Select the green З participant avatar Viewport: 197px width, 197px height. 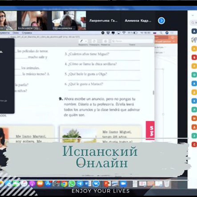pyautogui.click(x=194, y=135)
